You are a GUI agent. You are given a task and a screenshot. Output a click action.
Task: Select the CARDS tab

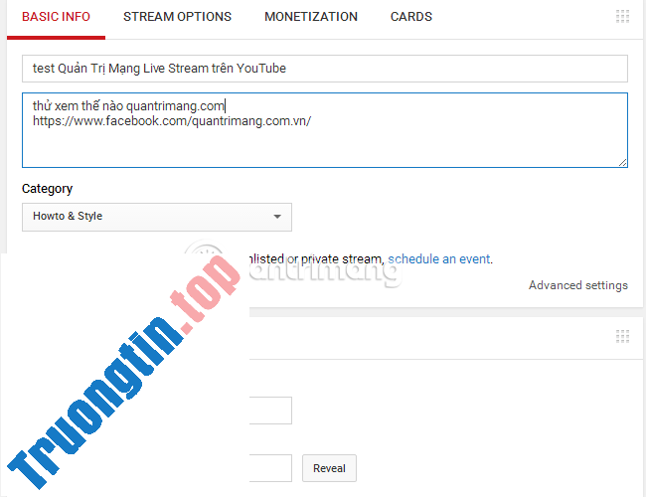[x=411, y=17]
